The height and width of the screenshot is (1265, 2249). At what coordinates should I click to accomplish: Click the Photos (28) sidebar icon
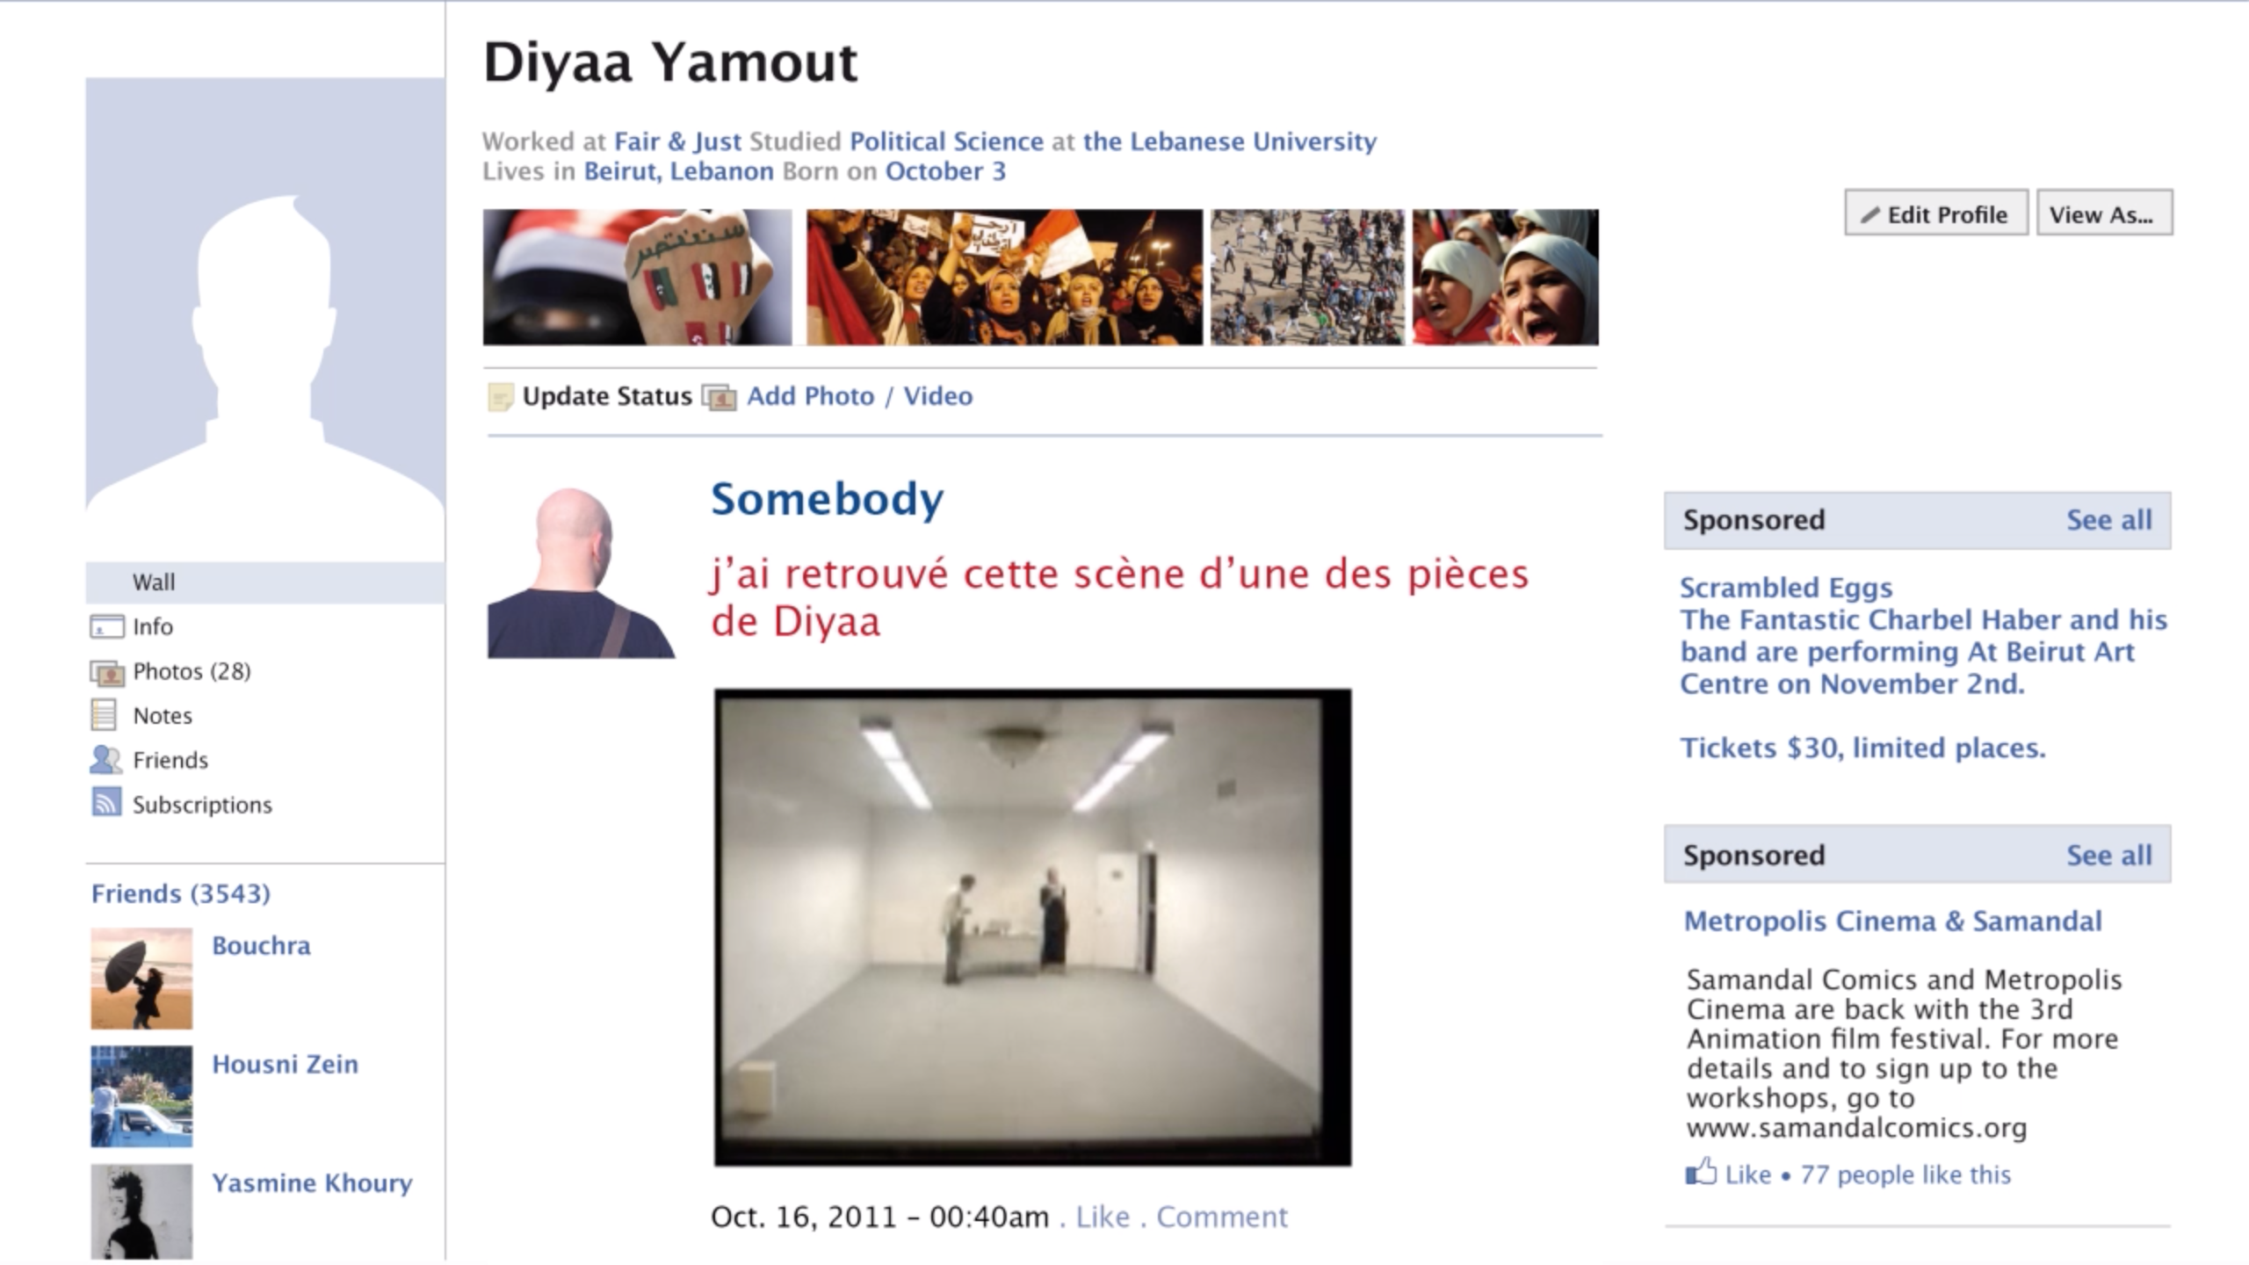tap(106, 673)
